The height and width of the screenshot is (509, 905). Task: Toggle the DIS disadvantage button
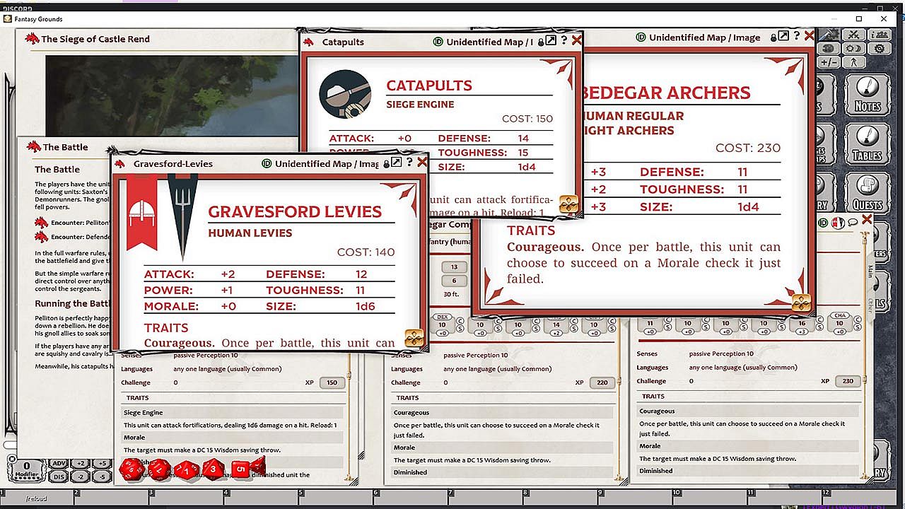click(59, 476)
